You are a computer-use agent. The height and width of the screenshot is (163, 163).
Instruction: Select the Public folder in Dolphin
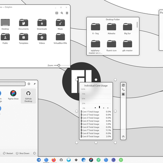coord(5,39)
